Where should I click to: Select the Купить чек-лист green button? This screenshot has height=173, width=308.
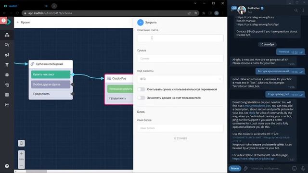click(x=51, y=74)
